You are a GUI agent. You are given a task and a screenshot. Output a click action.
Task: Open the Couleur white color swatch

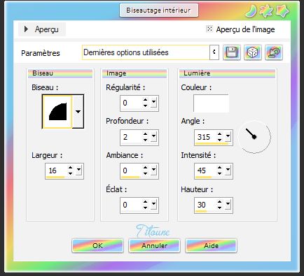(x=211, y=103)
